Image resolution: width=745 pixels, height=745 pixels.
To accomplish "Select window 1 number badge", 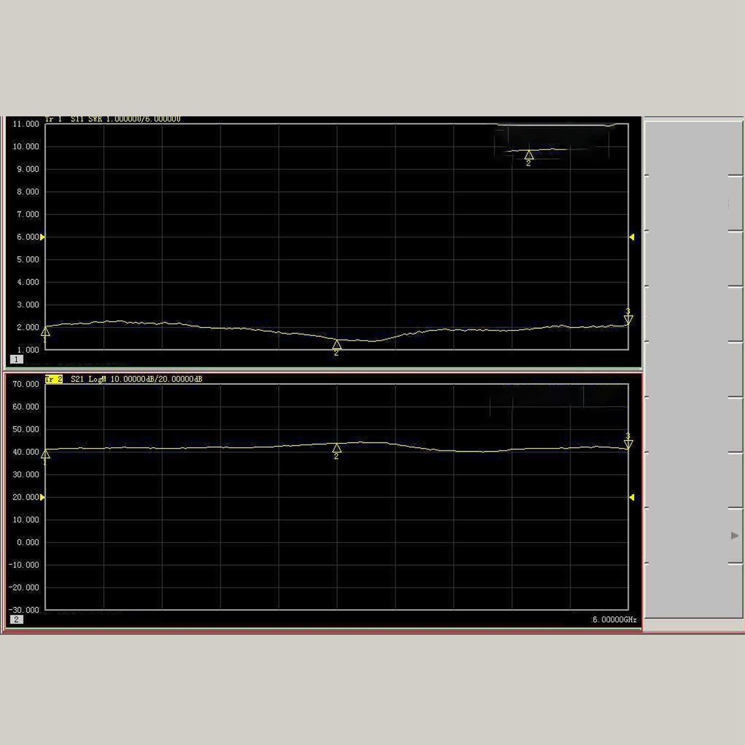I will [16, 359].
